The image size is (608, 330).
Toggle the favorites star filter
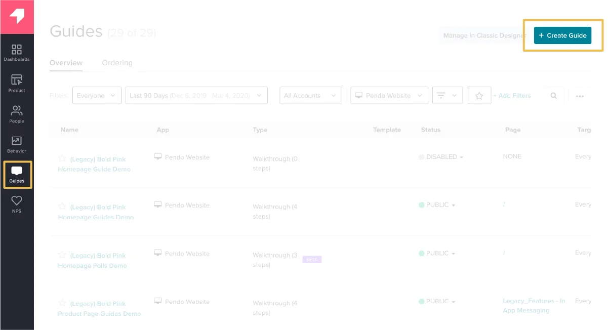pyautogui.click(x=478, y=96)
